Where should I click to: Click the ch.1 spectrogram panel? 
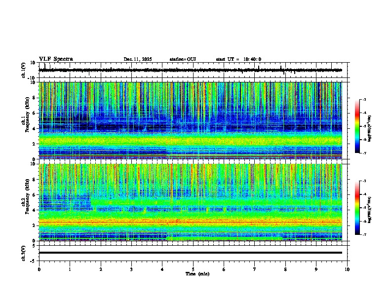pyautogui.click(x=190, y=120)
